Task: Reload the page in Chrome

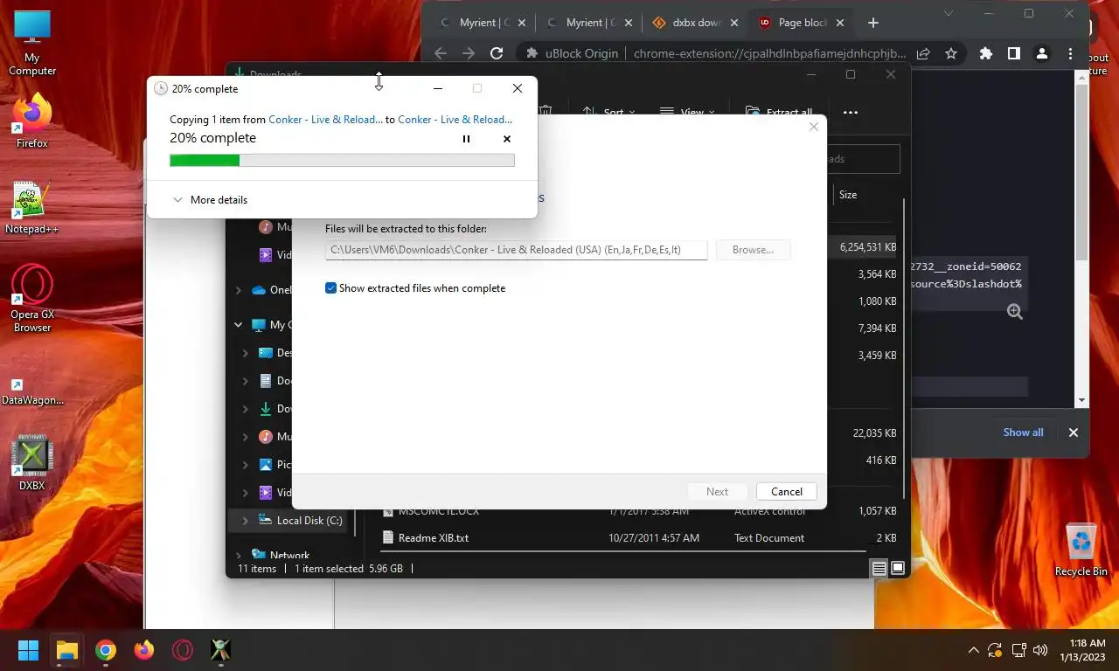Action: tap(497, 53)
